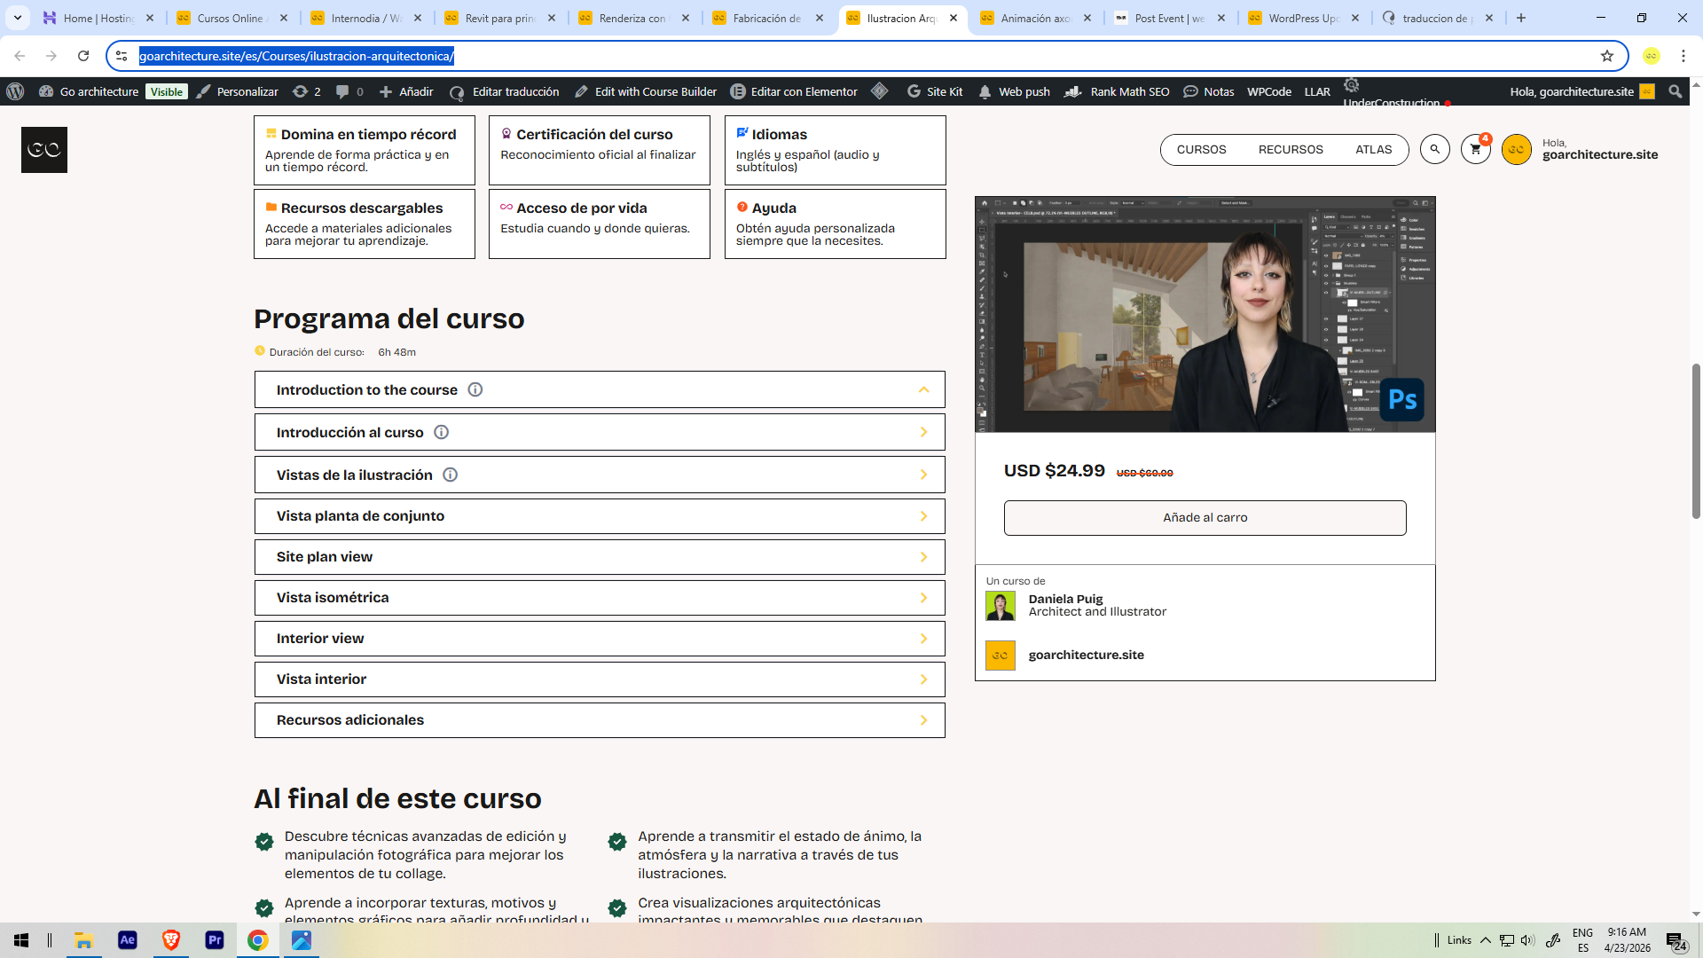Viewport: 1703px width, 958px height.
Task: Click the page vertical scrollbar thumb
Action: (x=1696, y=441)
